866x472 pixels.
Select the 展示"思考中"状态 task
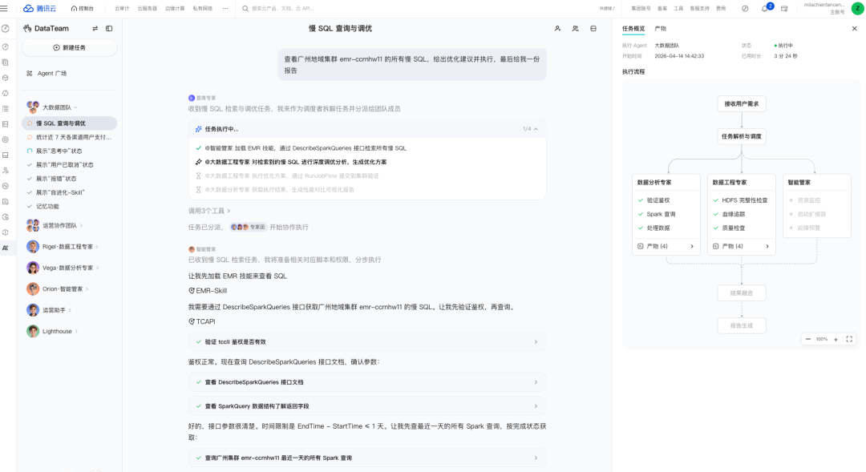[70, 151]
